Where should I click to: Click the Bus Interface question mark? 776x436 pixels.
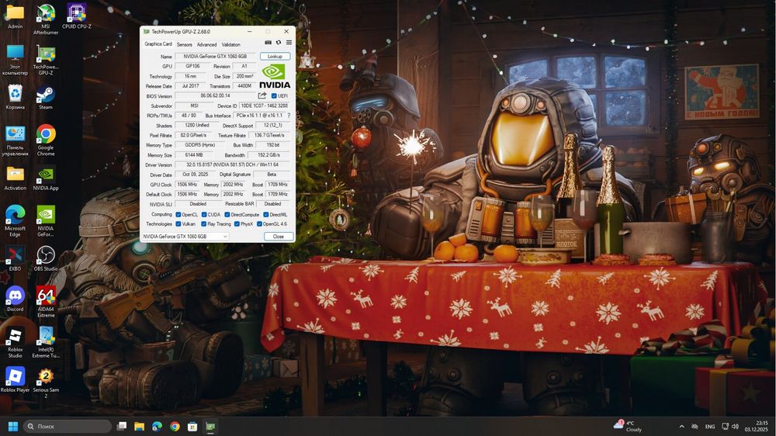click(x=289, y=116)
